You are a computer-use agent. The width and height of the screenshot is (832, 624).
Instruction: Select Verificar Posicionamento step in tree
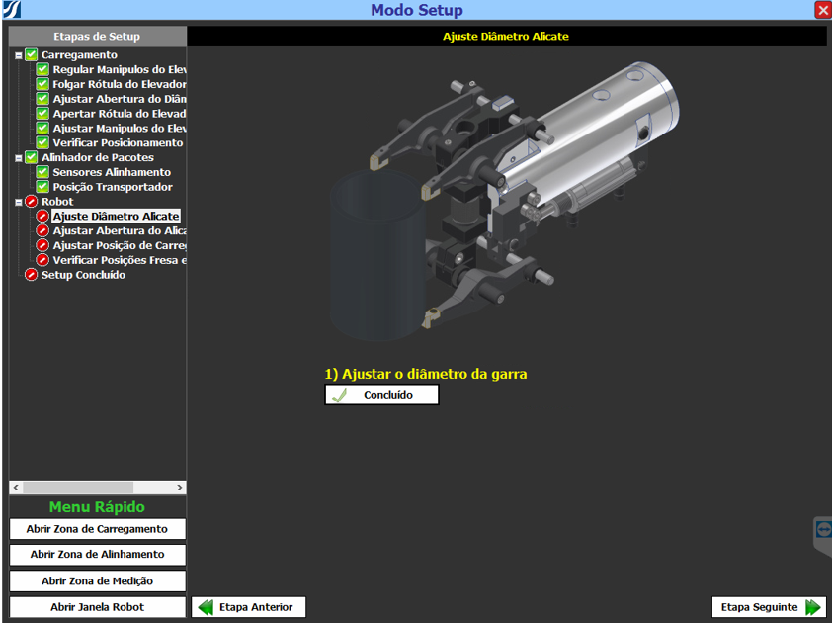(119, 143)
